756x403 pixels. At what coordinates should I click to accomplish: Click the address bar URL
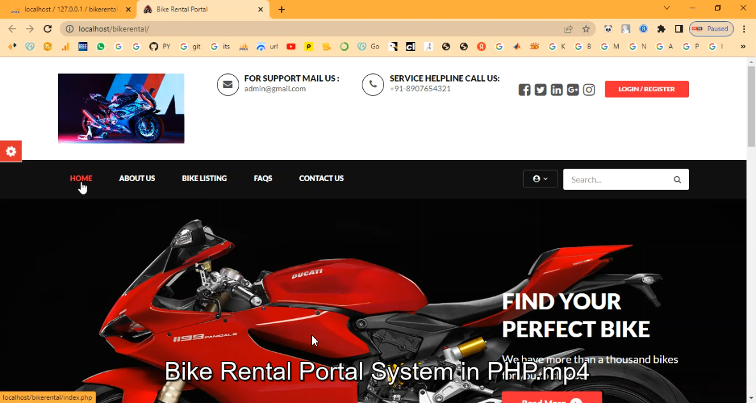pyautogui.click(x=114, y=29)
